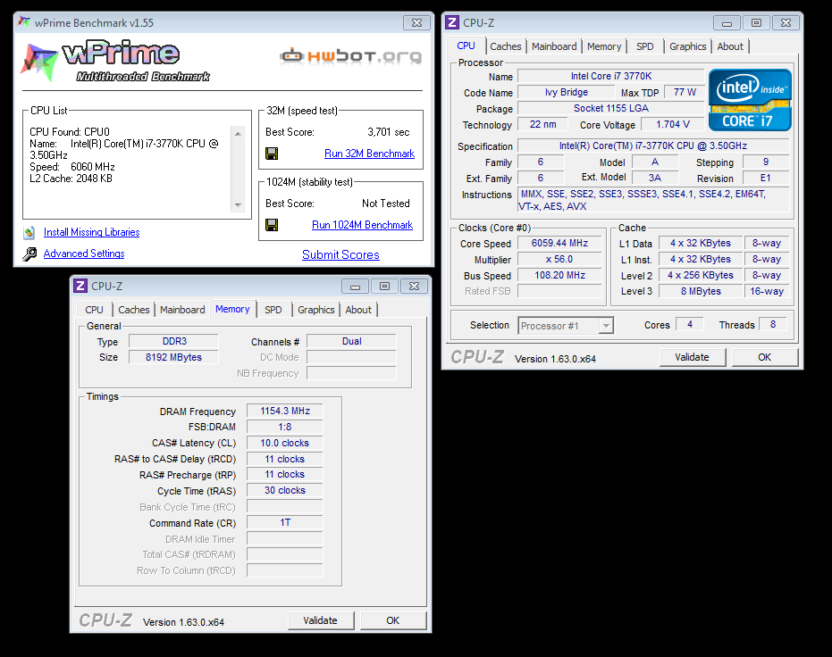Image resolution: width=832 pixels, height=657 pixels.
Task: Open About tab in the Memory window
Action: click(358, 310)
